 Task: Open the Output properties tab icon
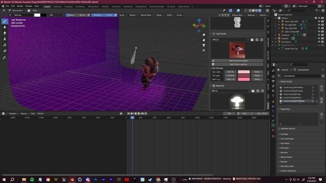tap(273, 81)
